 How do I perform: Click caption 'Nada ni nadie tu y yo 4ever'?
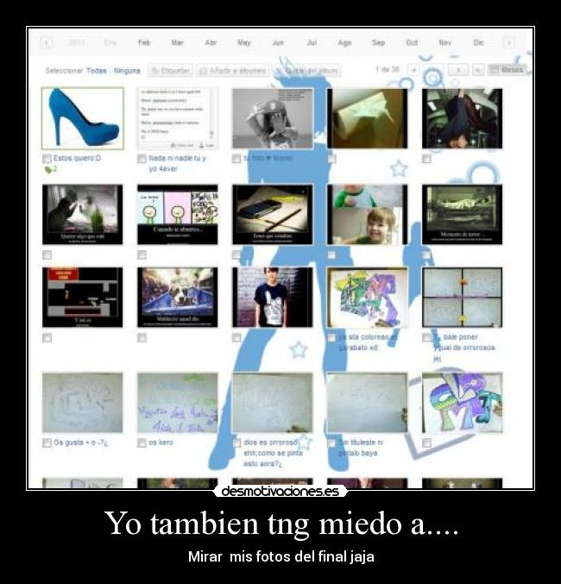[178, 164]
